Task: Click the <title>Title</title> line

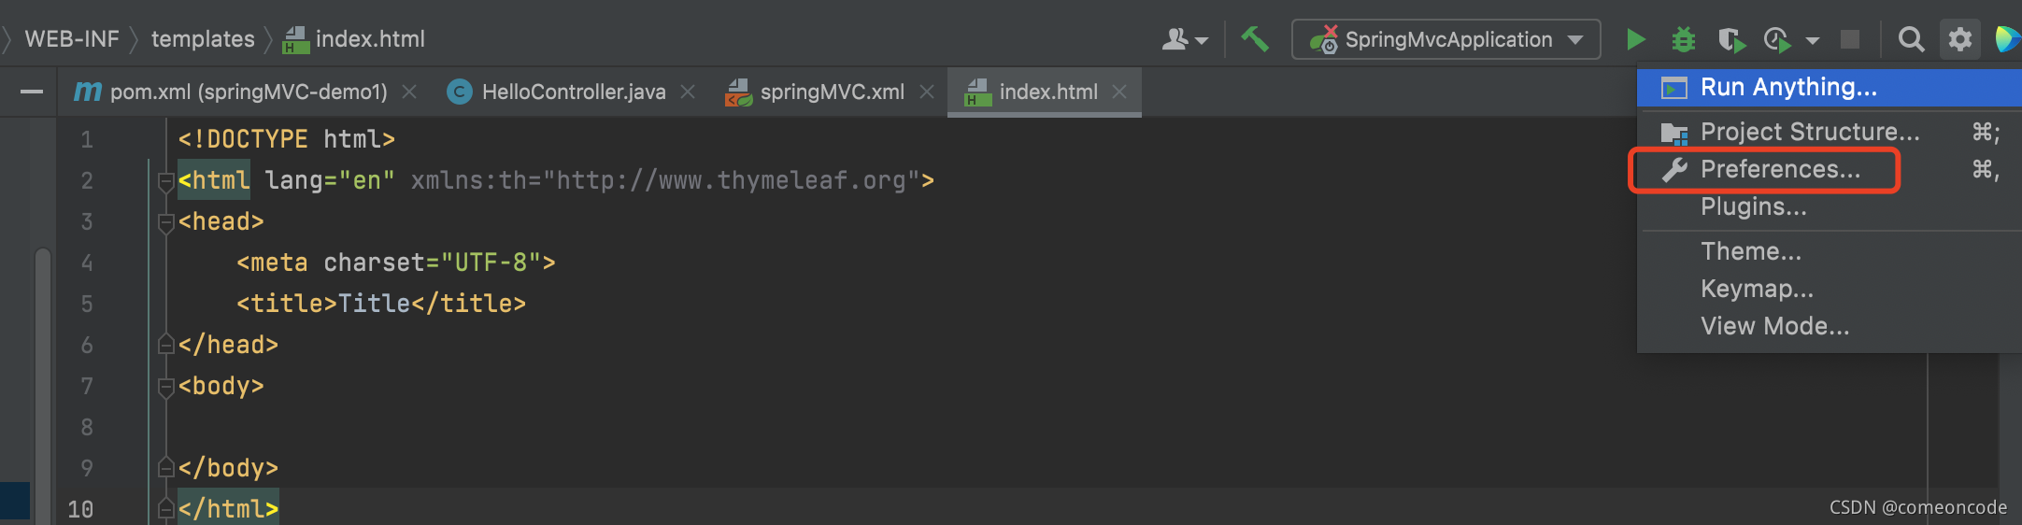Action: (381, 304)
